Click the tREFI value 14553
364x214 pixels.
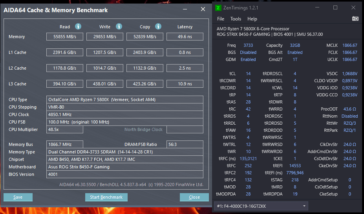[295, 166]
